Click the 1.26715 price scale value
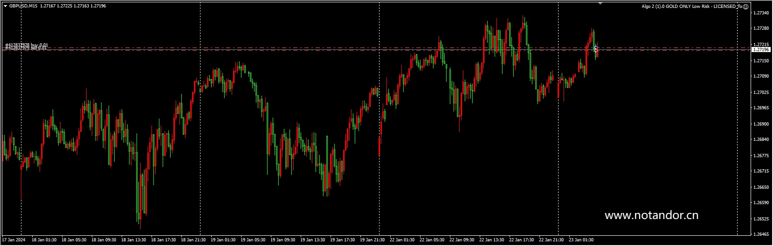The width and height of the screenshot is (773, 246). tap(761, 171)
